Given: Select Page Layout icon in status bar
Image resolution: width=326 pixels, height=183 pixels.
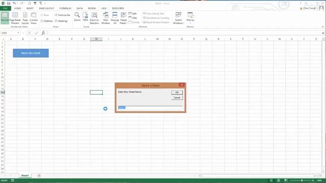Looking at the screenshot, I should (x=279, y=180).
